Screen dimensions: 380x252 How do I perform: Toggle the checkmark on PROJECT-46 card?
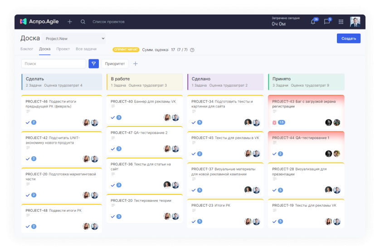click(28, 123)
